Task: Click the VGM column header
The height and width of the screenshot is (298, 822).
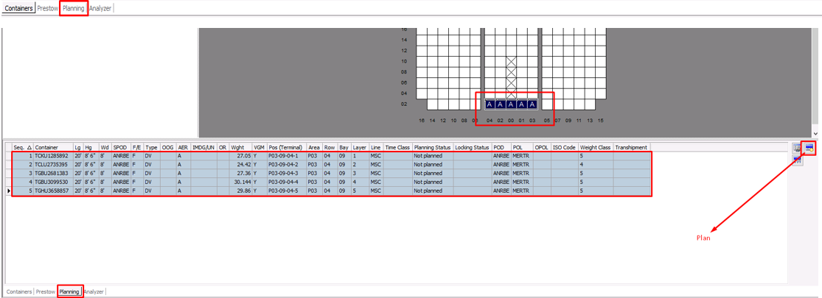Action: point(260,147)
